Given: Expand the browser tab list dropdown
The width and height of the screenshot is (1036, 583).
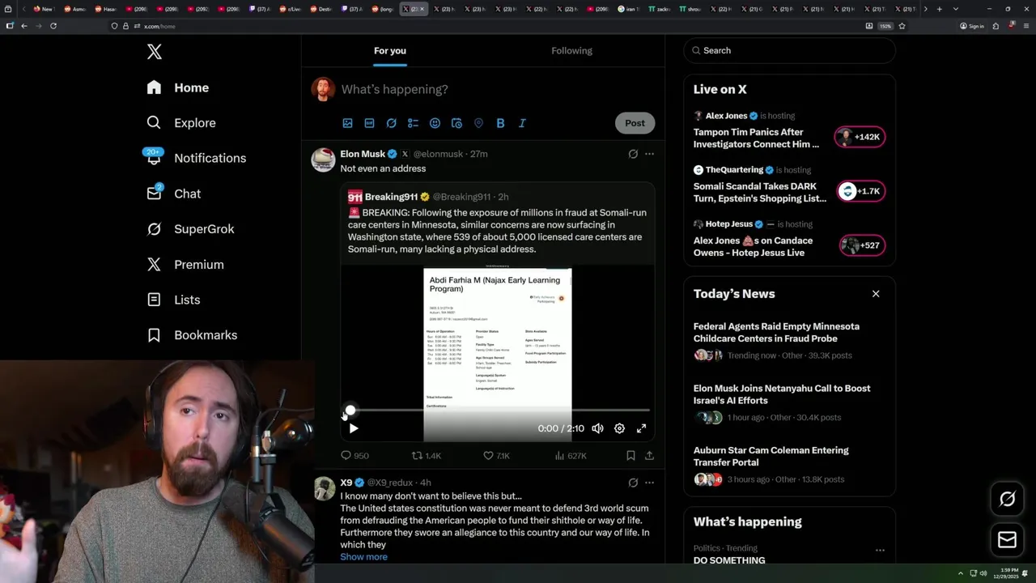Looking at the screenshot, I should point(956,9).
